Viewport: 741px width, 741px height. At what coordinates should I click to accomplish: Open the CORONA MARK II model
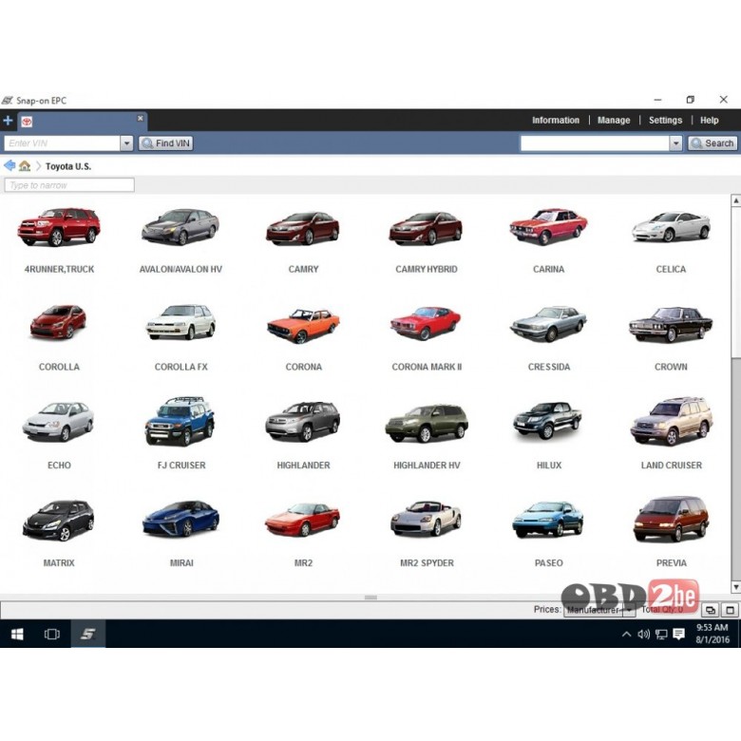click(x=426, y=324)
